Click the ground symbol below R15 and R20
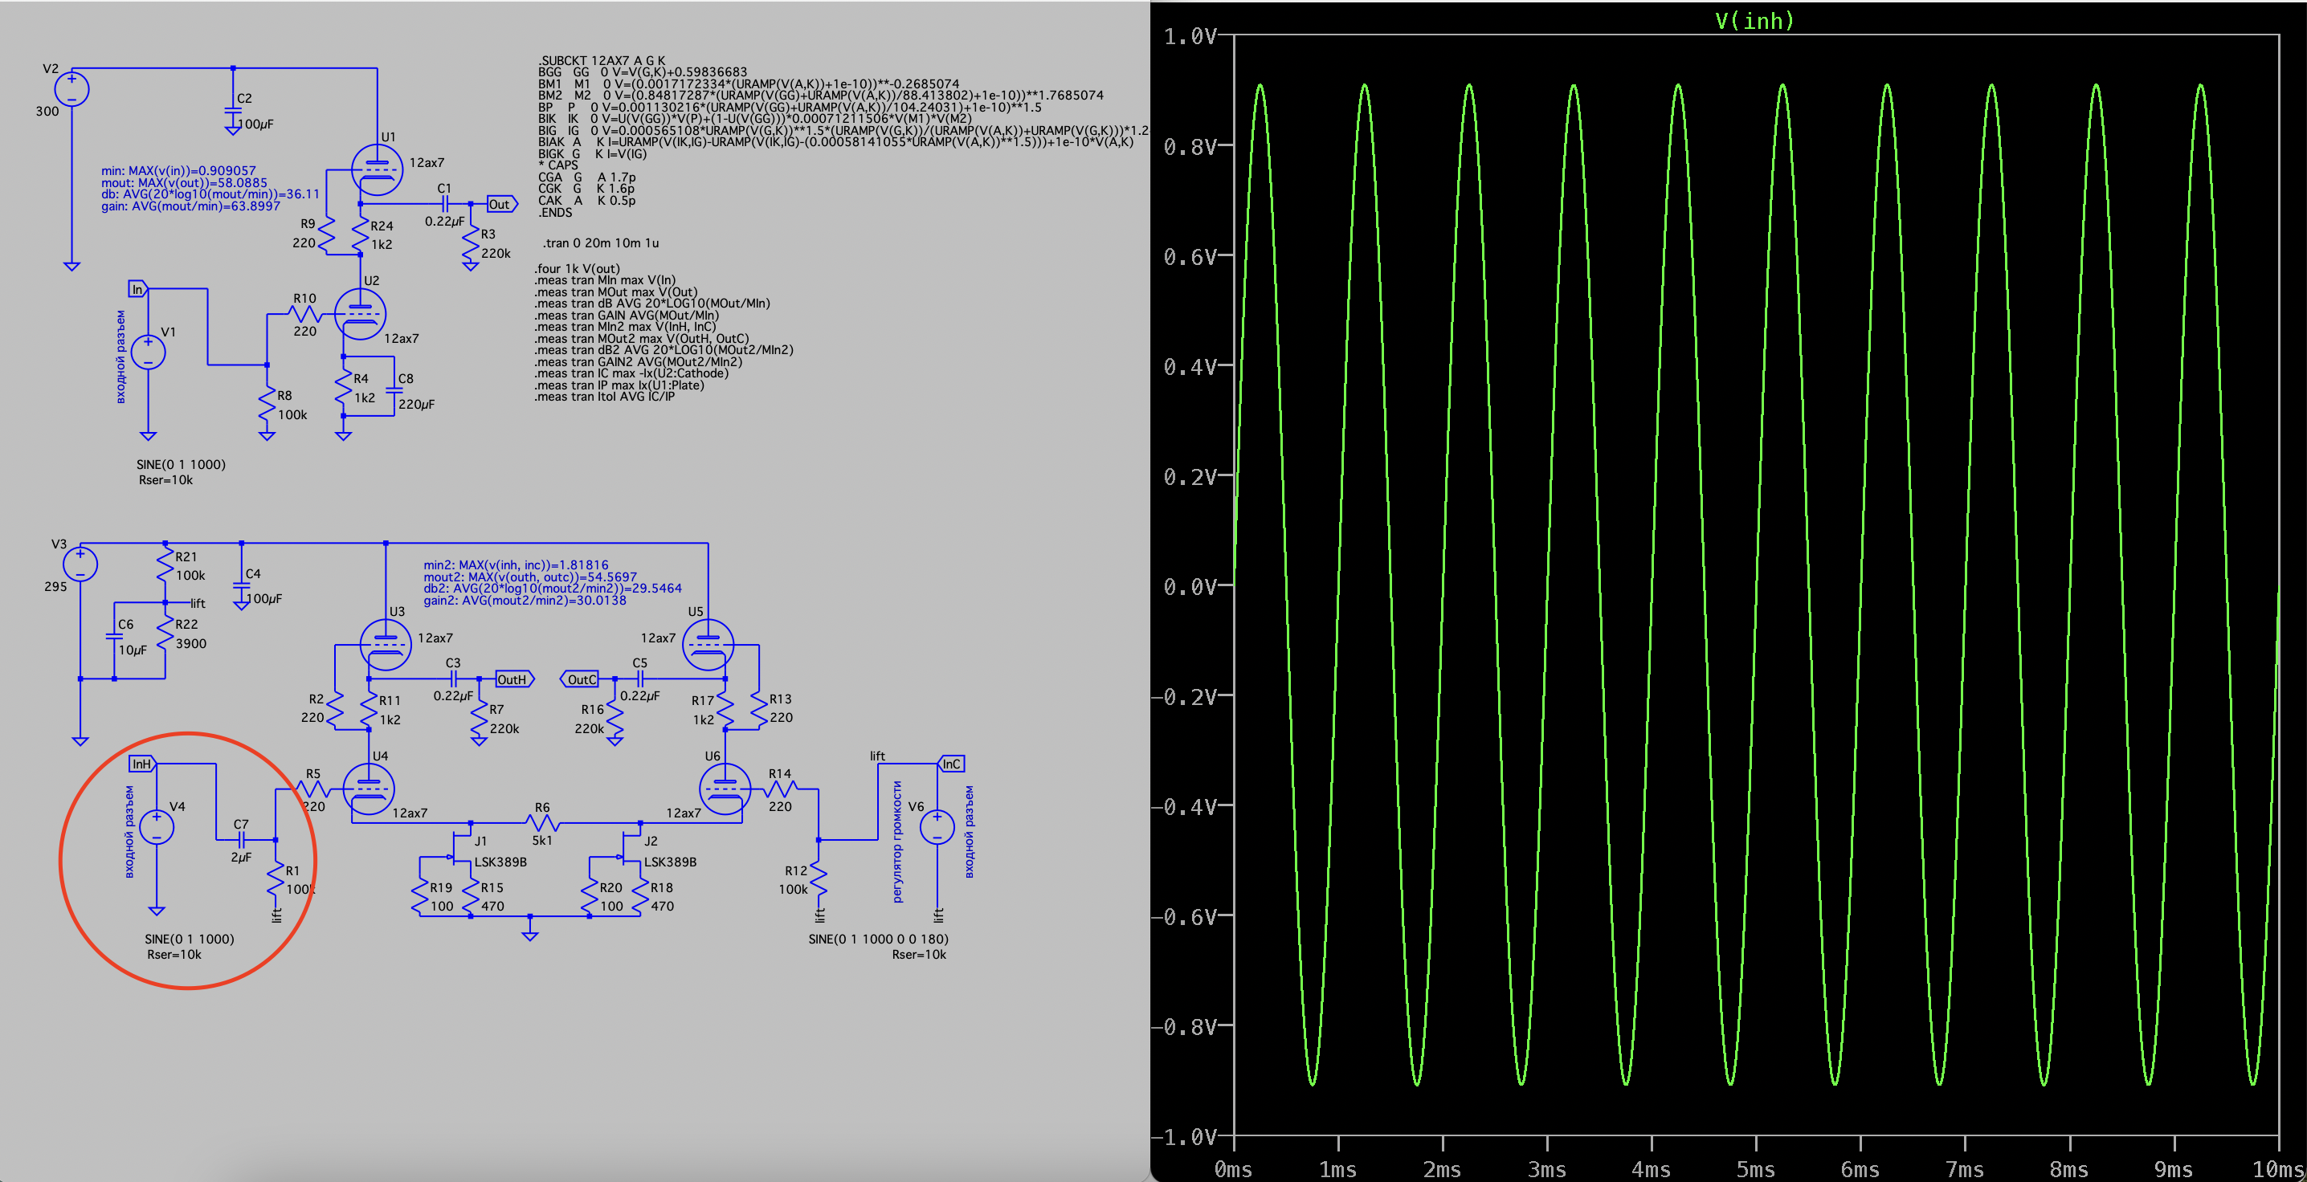The width and height of the screenshot is (2307, 1182). click(530, 934)
